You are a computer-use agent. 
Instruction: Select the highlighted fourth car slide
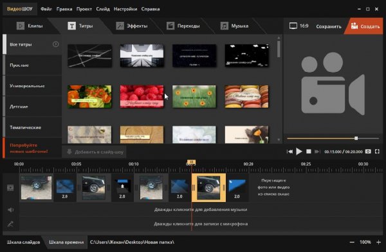[208, 188]
